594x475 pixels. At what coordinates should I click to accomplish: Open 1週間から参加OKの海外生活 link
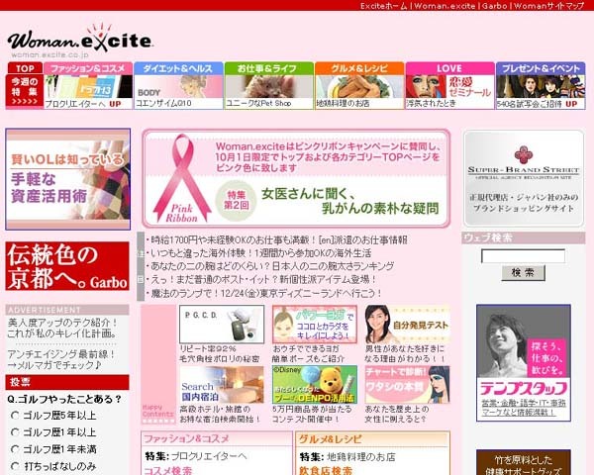(x=261, y=253)
